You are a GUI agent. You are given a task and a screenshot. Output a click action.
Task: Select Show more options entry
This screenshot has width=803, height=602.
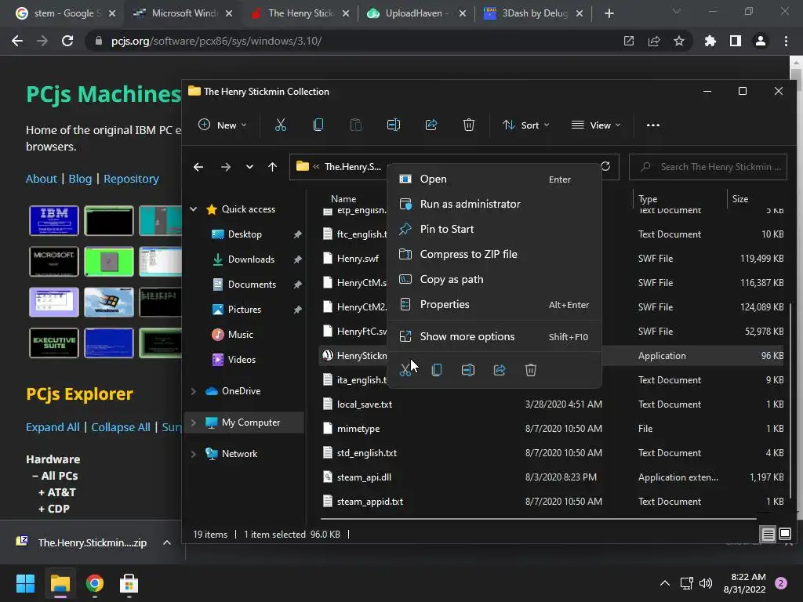[x=467, y=336]
